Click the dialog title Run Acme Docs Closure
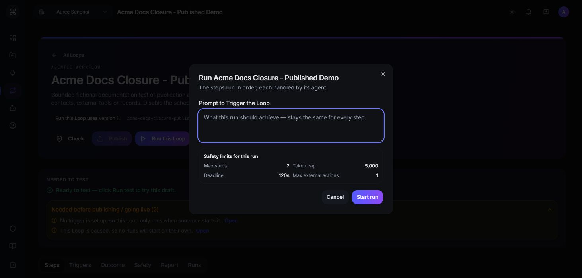This screenshot has width=582, height=278. pos(269,78)
